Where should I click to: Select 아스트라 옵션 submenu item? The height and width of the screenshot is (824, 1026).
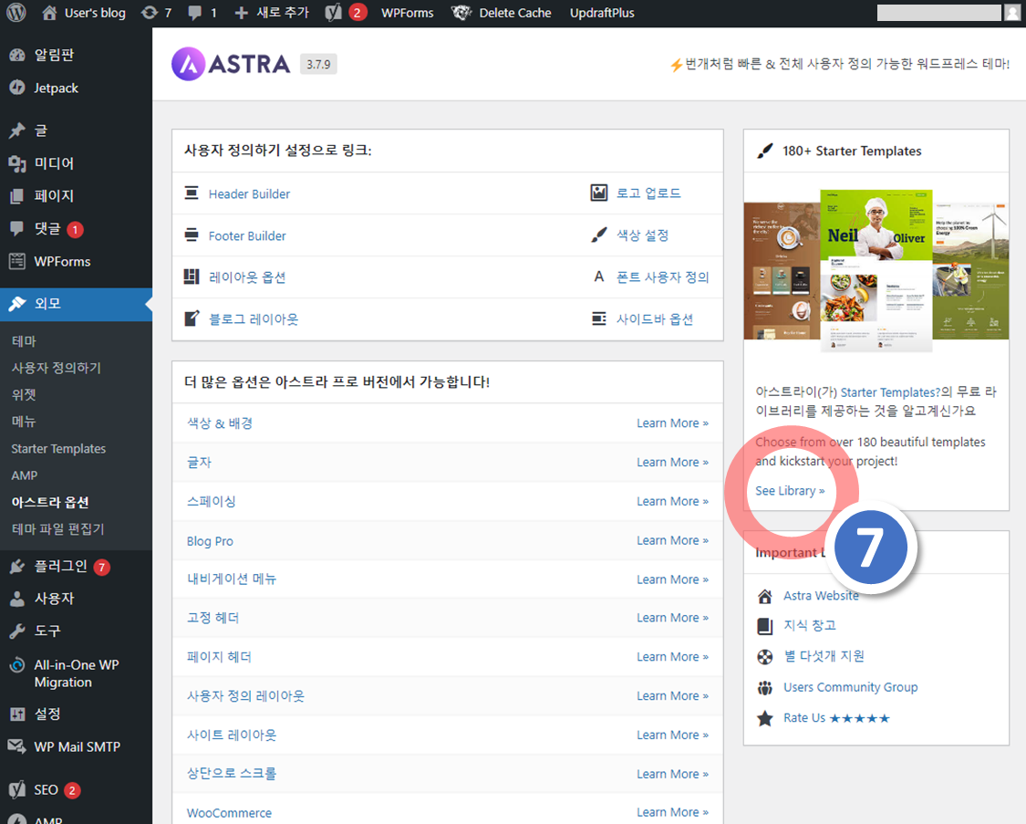click(x=50, y=502)
